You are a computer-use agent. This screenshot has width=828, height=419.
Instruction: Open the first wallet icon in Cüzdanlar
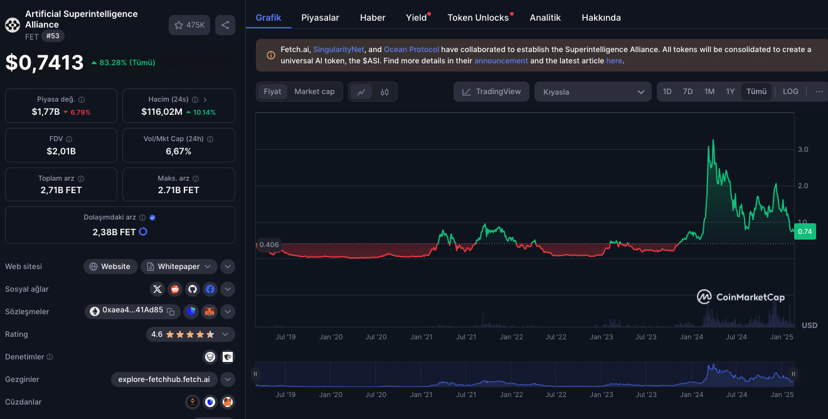[193, 402]
